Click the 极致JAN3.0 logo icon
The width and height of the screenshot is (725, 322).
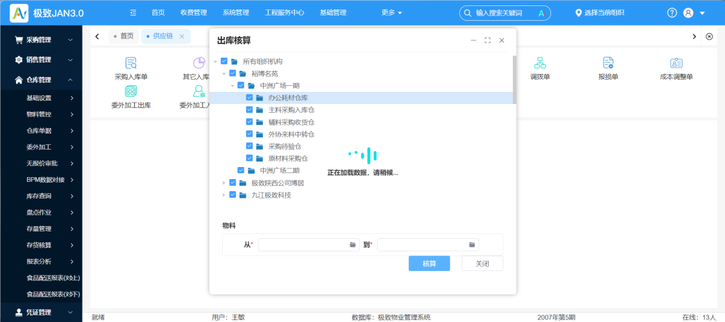19,13
